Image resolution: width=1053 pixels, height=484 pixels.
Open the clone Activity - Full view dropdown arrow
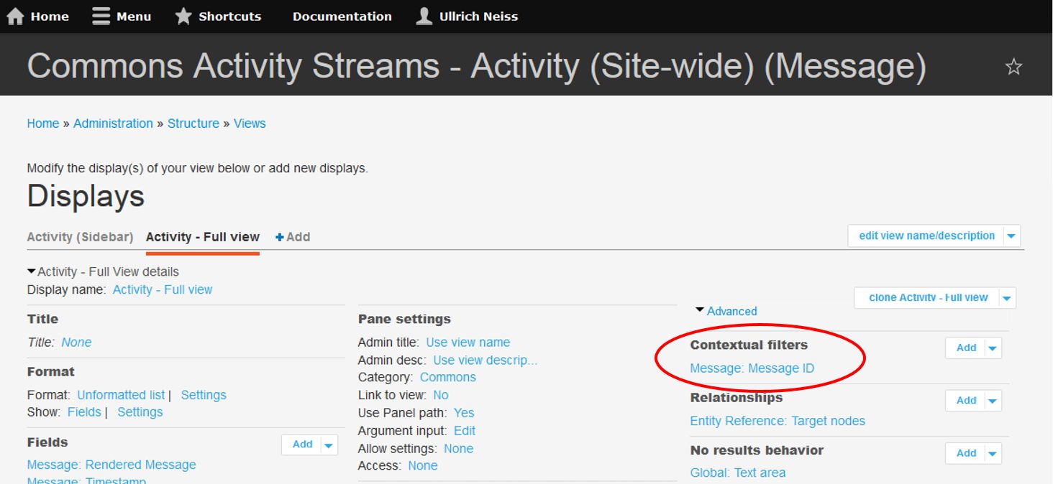pos(1008,297)
